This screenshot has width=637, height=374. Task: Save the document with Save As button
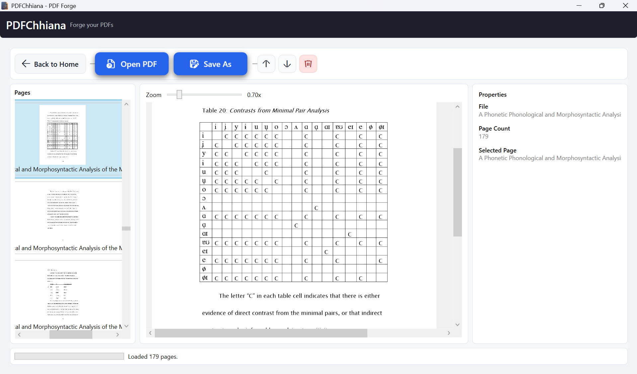coord(211,64)
